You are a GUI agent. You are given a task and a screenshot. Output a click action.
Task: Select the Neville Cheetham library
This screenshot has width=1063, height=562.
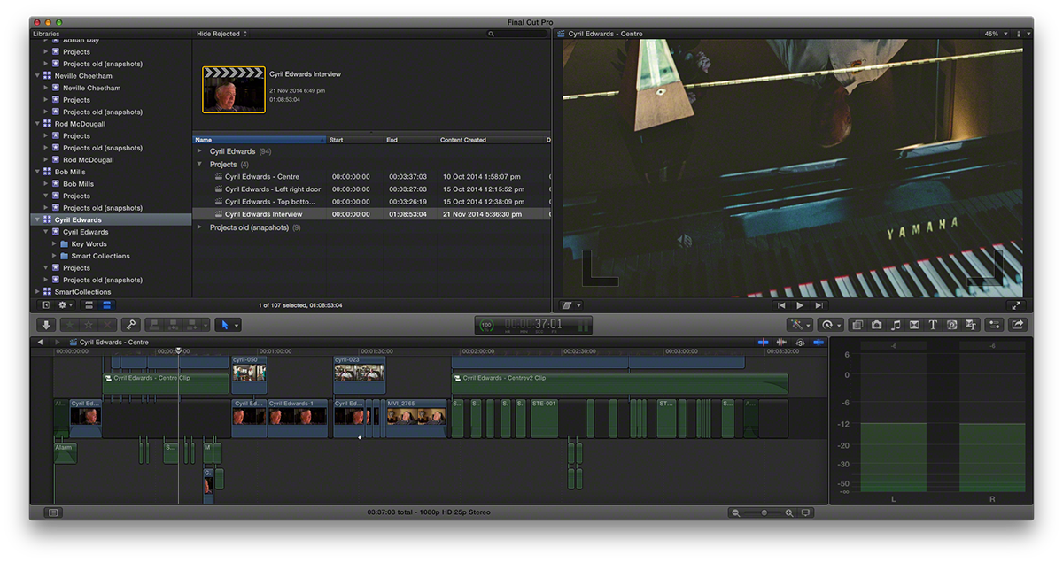point(83,76)
